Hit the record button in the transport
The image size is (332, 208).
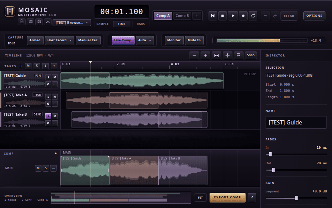243,16
